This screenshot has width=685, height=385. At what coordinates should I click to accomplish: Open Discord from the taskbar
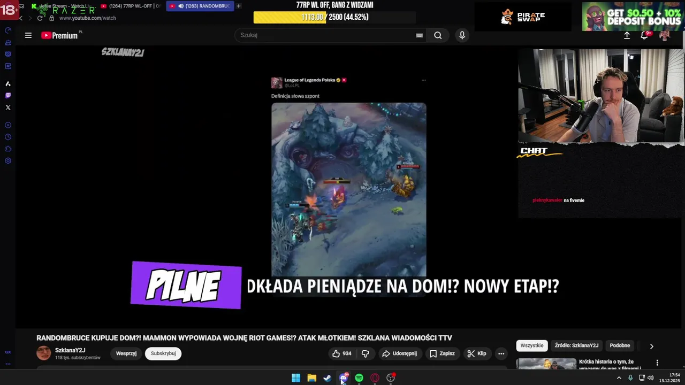(344, 378)
